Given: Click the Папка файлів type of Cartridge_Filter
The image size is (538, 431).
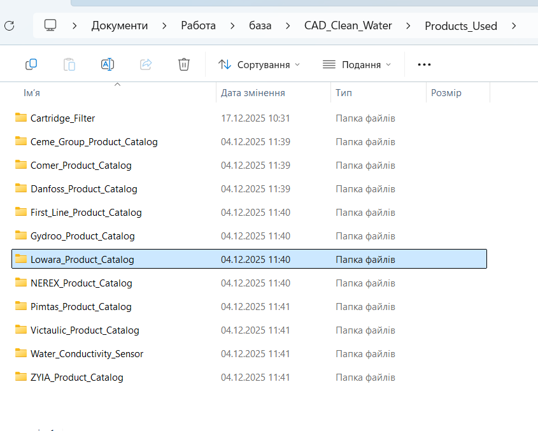Looking at the screenshot, I should click(365, 118).
